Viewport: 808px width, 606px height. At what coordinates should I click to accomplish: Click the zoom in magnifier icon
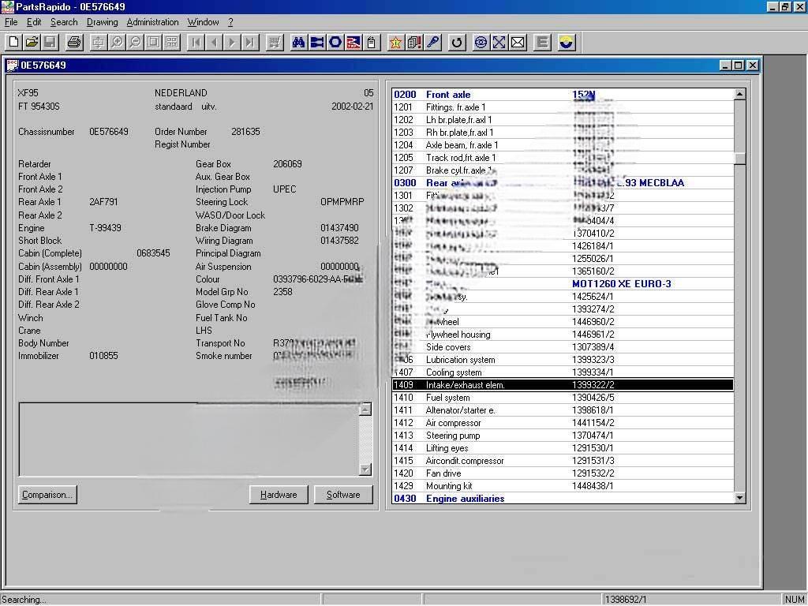pyautogui.click(x=117, y=42)
